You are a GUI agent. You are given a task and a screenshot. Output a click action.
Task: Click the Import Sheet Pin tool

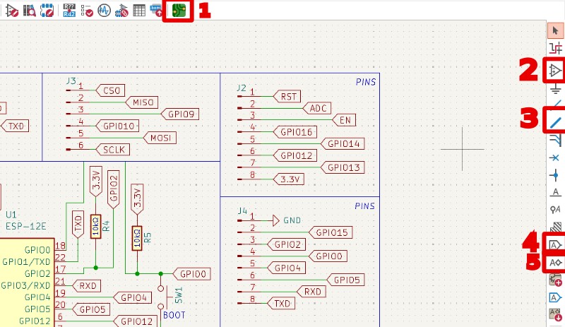pyautogui.click(x=555, y=314)
